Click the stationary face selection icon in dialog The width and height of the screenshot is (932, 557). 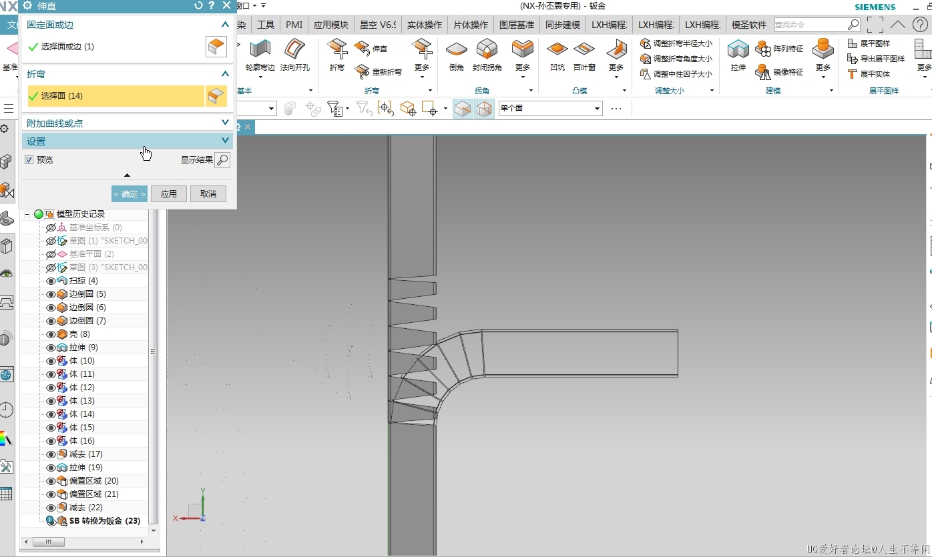216,47
